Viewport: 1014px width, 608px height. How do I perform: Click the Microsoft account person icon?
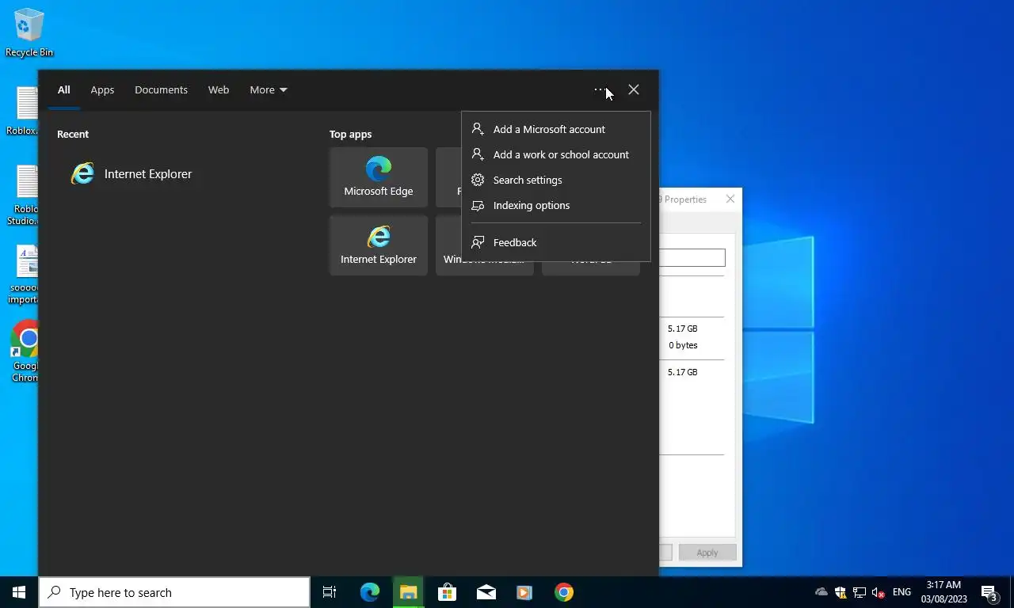pos(478,129)
